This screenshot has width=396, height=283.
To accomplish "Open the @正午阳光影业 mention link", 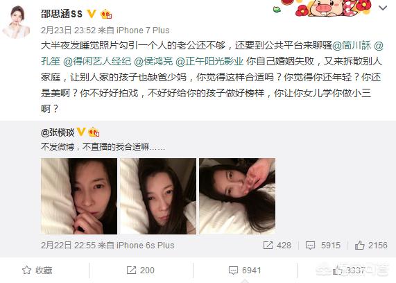I will 209,62.
